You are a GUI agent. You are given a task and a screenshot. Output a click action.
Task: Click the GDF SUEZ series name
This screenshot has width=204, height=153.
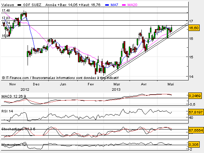[x=32, y=5]
